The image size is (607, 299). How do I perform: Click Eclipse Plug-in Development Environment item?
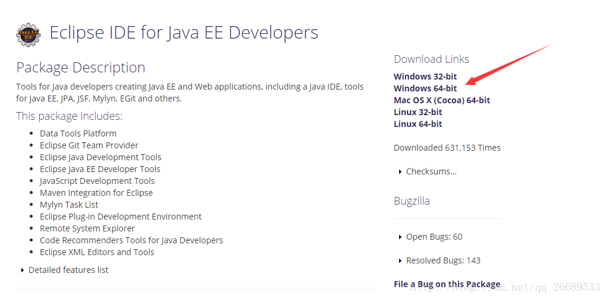121,217
